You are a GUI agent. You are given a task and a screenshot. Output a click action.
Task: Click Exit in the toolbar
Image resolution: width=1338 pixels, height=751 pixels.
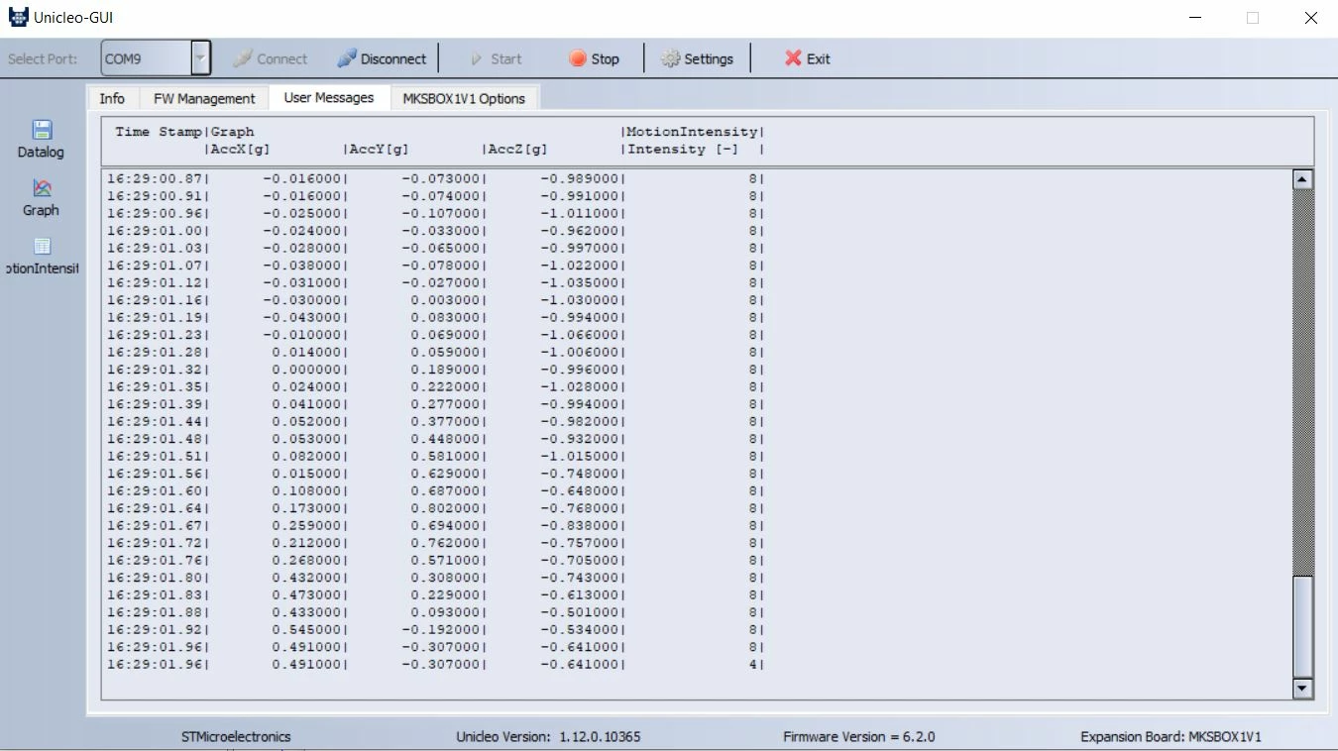click(808, 58)
